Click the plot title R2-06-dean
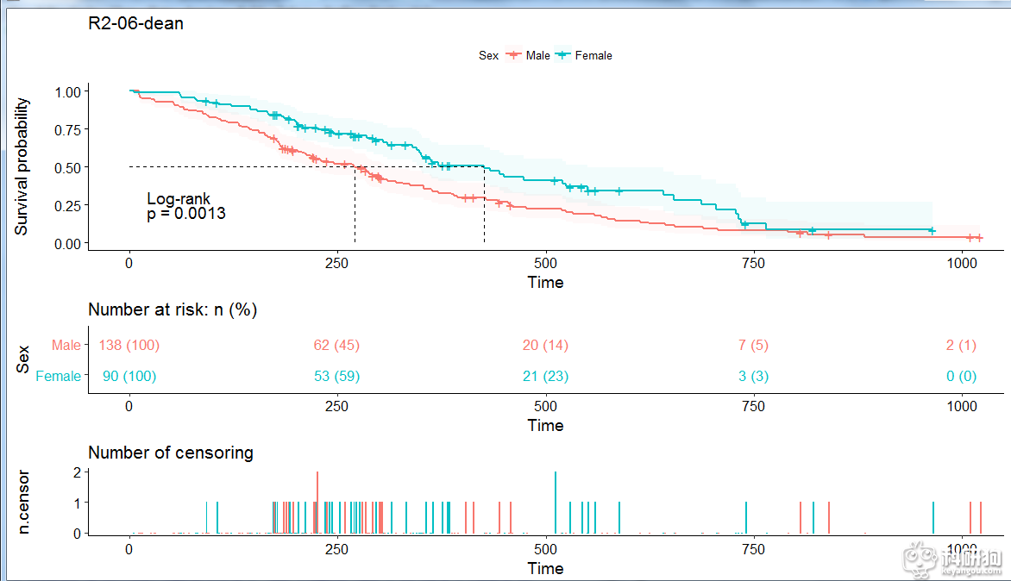Screen dimensions: 1011x581 point(135,24)
